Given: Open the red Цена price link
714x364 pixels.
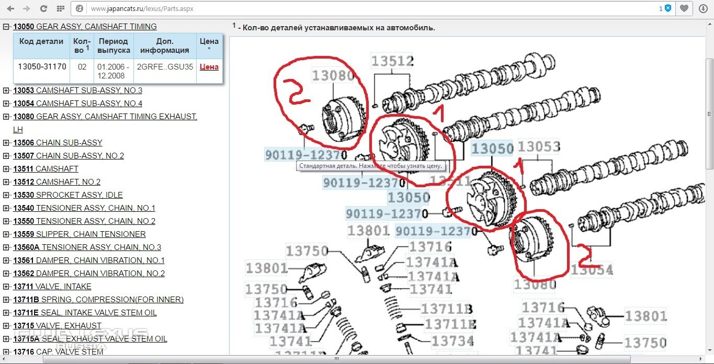Looking at the screenshot, I should coord(209,67).
